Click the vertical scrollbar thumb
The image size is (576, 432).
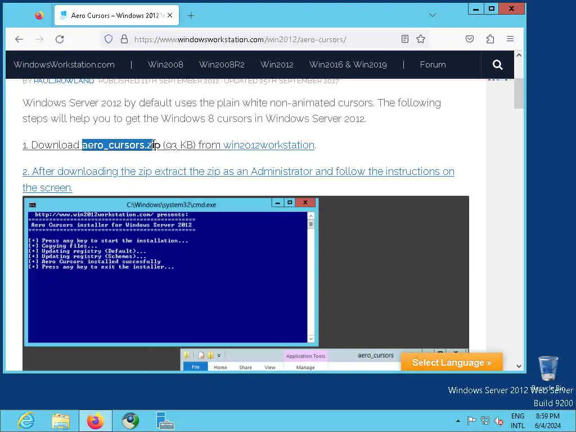[519, 93]
